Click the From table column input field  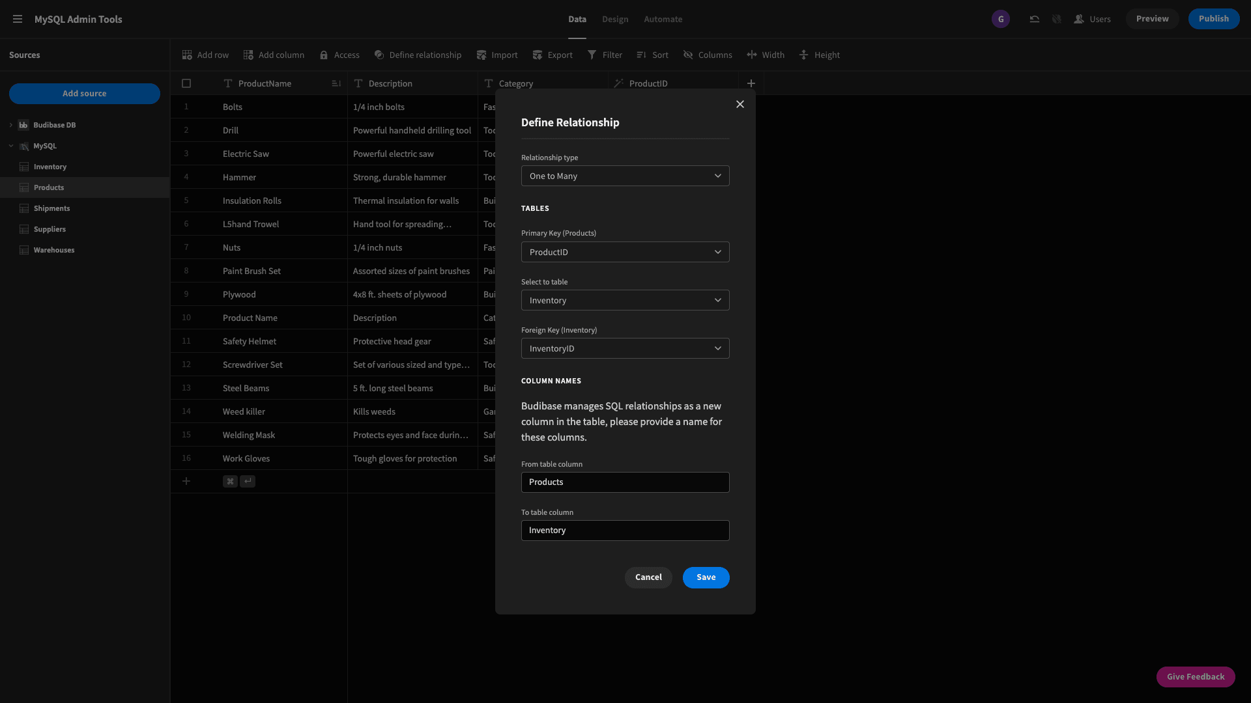coord(625,482)
